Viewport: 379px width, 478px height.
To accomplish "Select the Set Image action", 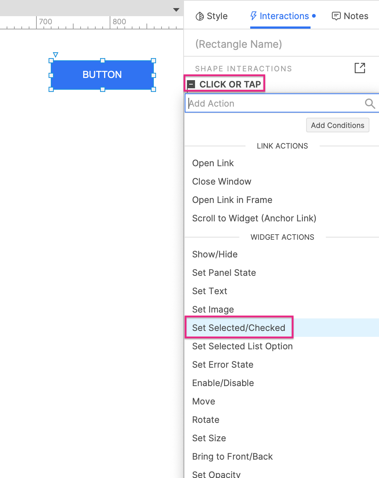I will (213, 310).
